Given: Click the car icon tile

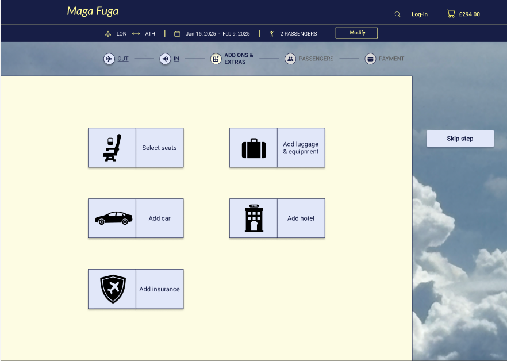Looking at the screenshot, I should (x=113, y=218).
